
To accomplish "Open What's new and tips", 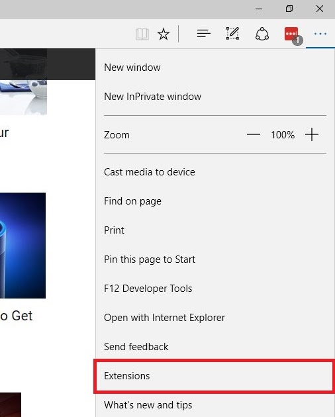I will (215, 405).
